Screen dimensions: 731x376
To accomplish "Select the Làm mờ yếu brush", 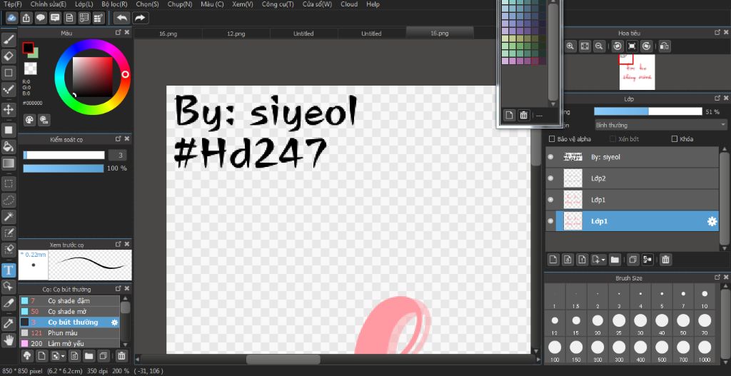I will (69, 343).
